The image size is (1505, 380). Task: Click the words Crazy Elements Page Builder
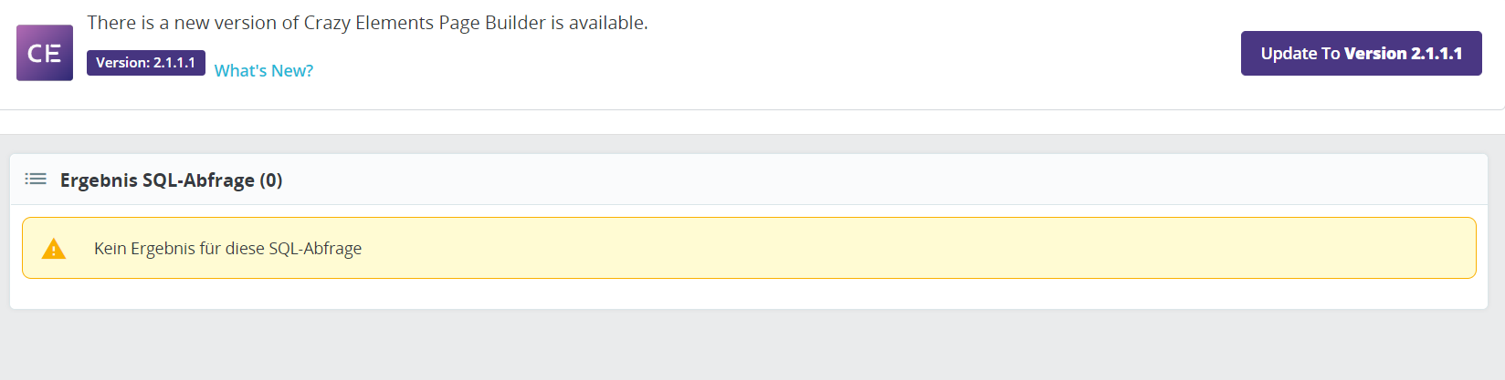coord(425,23)
